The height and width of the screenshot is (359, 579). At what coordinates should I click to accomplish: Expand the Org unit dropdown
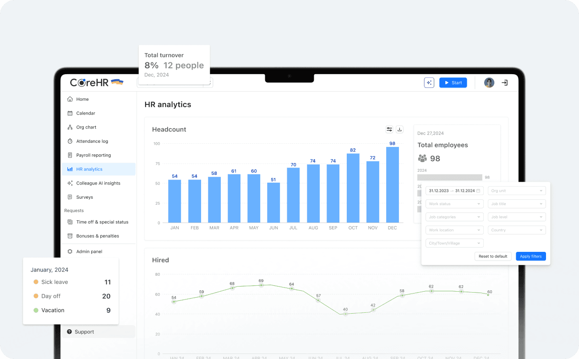point(517,190)
